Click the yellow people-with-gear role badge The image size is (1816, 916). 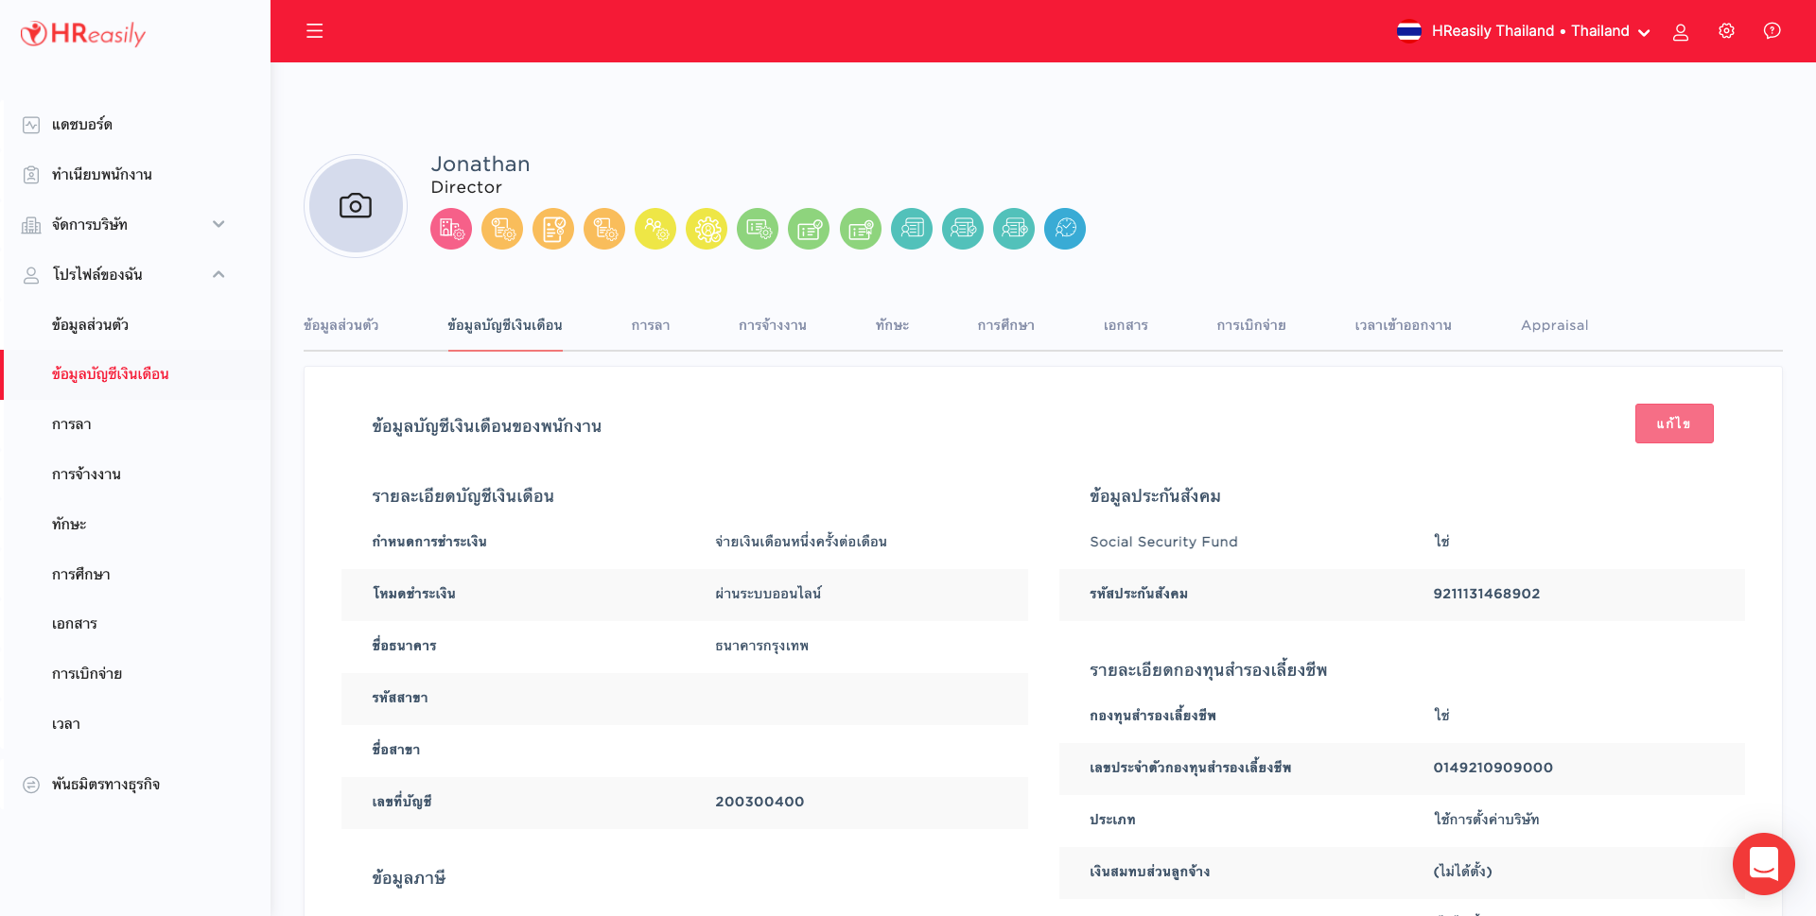pos(655,229)
